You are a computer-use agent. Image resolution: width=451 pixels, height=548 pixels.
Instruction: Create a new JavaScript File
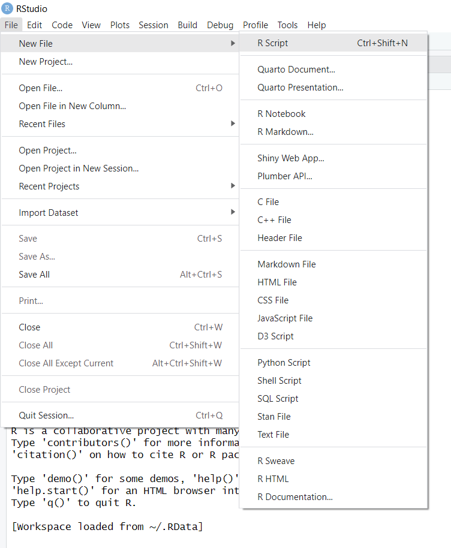(x=333, y=318)
